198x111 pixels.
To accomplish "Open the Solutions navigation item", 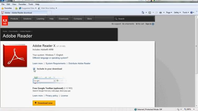I will point(27,19).
